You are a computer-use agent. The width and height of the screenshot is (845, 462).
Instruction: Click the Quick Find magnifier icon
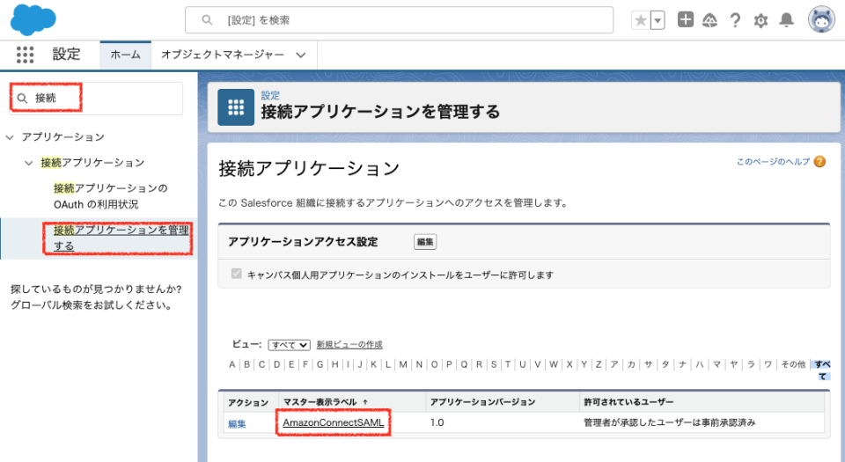pyautogui.click(x=22, y=98)
